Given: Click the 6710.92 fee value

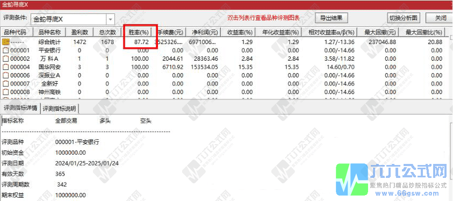Looking at the screenshot, I should click(x=173, y=67).
